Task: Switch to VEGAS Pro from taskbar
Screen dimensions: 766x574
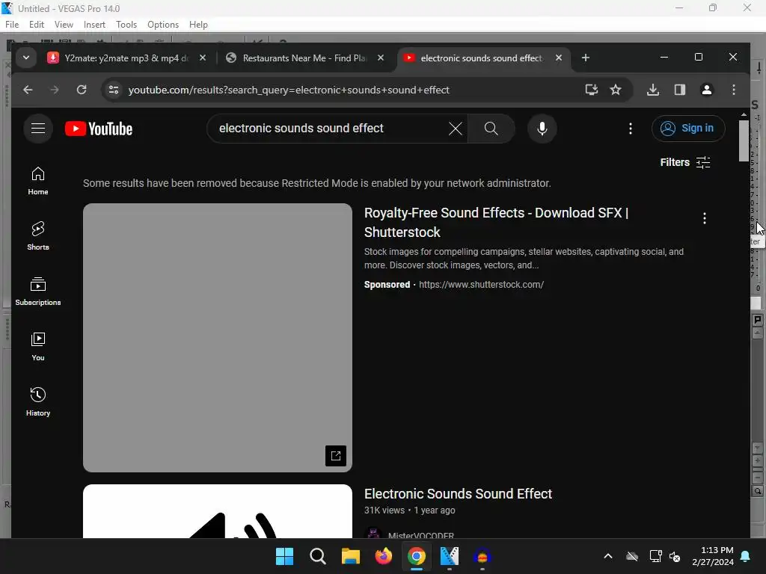Action: click(450, 556)
